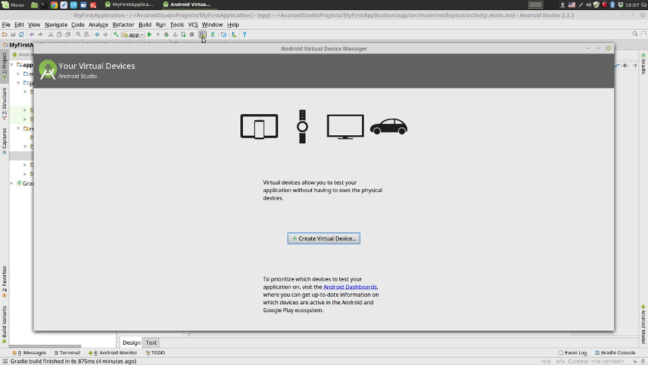This screenshot has width=648, height=365.
Task: Click the Undo arrow icon
Action: [32, 34]
